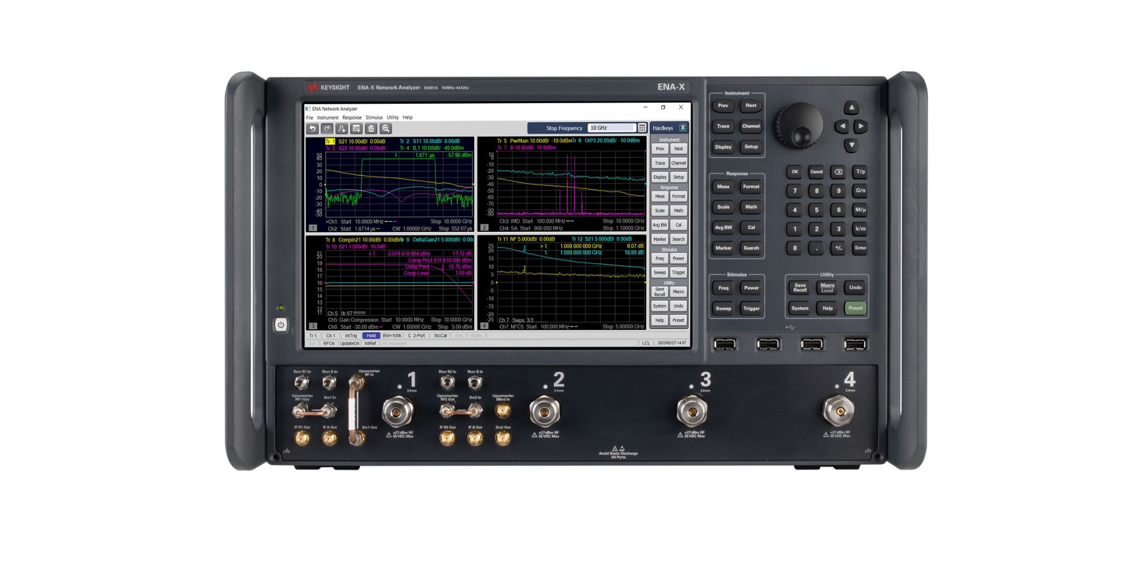Screen dimensions: 1144x572
Task: Click the rotary knob on the front panel
Action: (799, 126)
